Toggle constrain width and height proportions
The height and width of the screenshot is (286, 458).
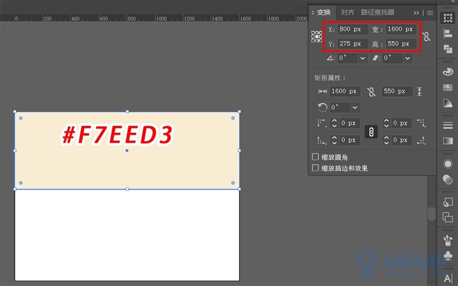[x=426, y=36]
